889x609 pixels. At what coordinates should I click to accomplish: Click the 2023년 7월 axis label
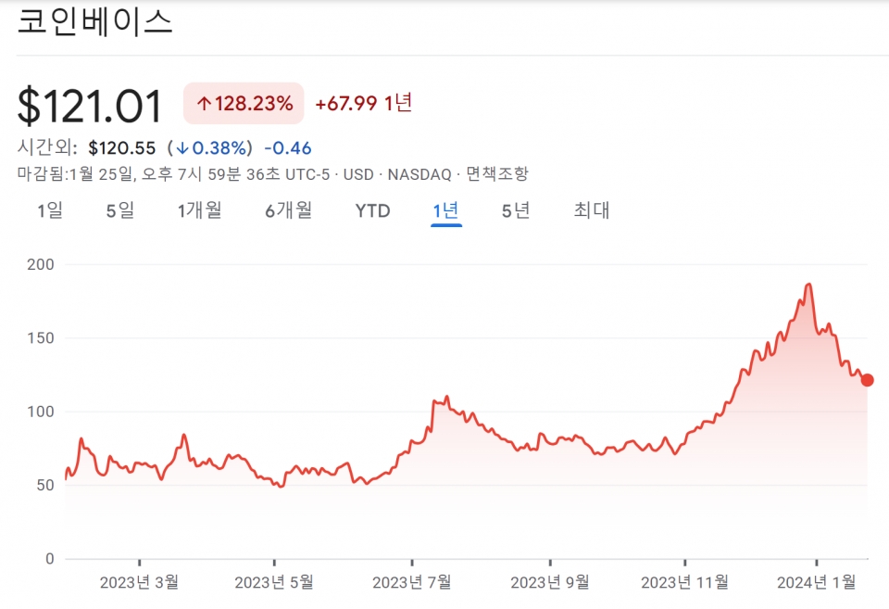coord(411,582)
